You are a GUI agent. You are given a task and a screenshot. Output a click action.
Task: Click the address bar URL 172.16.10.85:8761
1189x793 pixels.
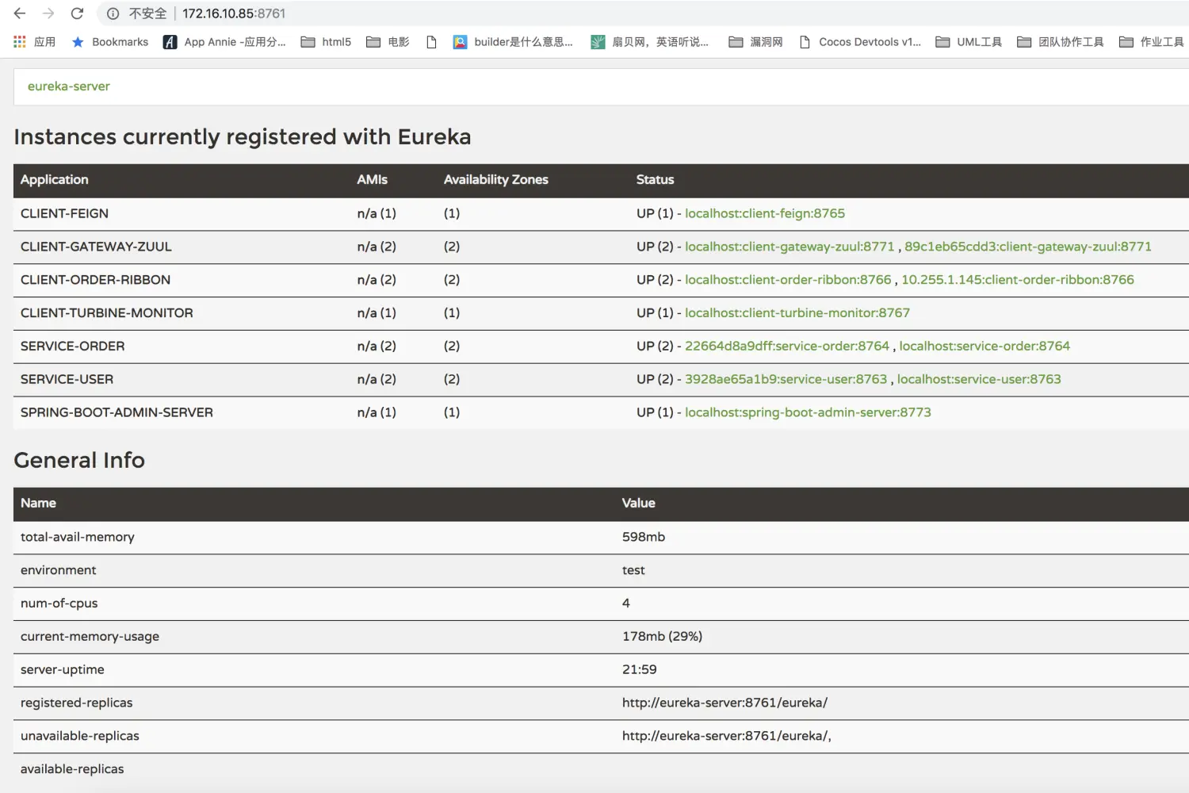pyautogui.click(x=234, y=13)
